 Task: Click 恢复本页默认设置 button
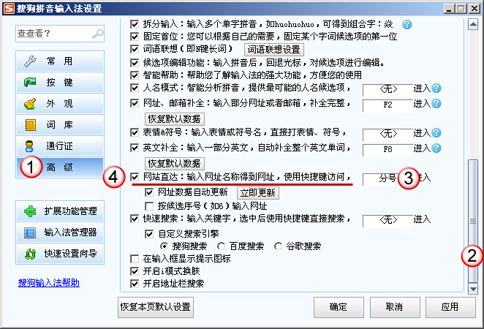pyautogui.click(x=156, y=307)
